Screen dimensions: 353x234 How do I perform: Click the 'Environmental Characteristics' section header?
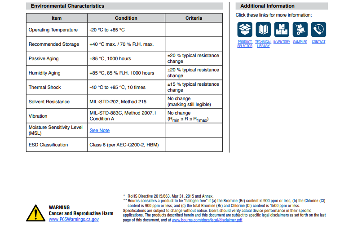coord(67,6)
